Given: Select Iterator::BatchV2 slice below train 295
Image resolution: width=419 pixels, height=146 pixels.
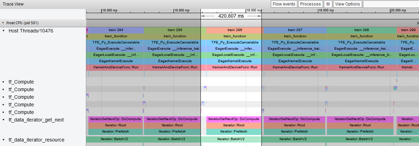Looking at the screenshot, I should pyautogui.click(x=172, y=139).
